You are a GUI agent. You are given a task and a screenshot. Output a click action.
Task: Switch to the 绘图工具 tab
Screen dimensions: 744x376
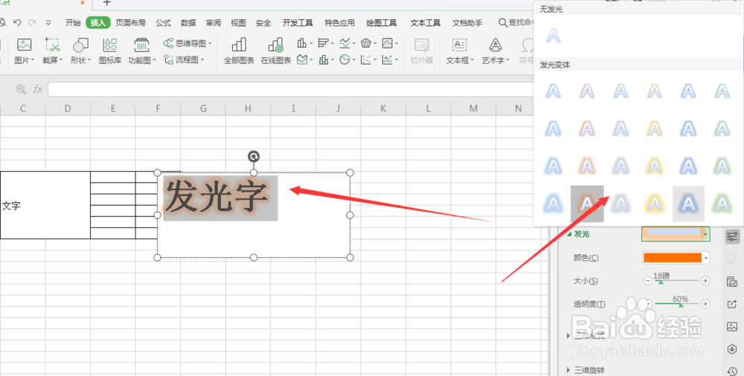click(382, 23)
